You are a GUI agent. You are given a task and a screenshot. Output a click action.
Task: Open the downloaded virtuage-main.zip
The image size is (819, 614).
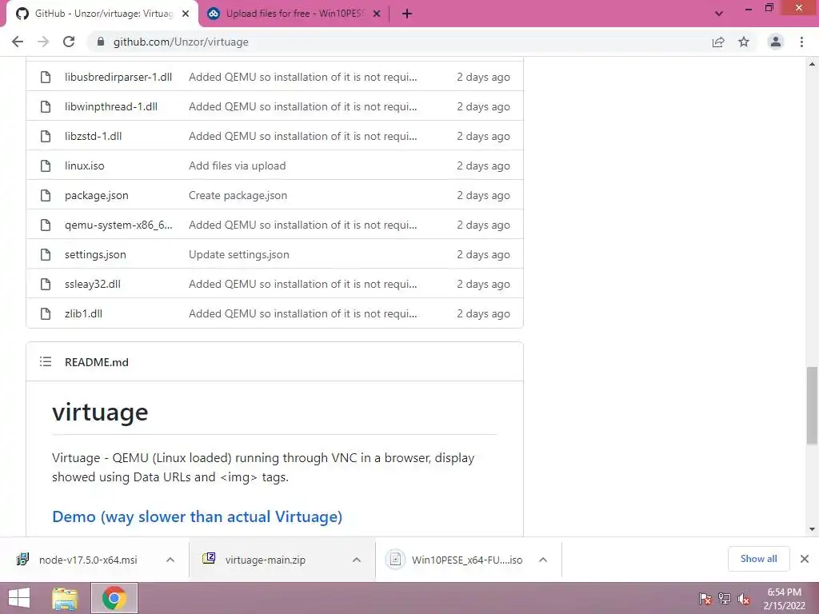[x=266, y=560]
